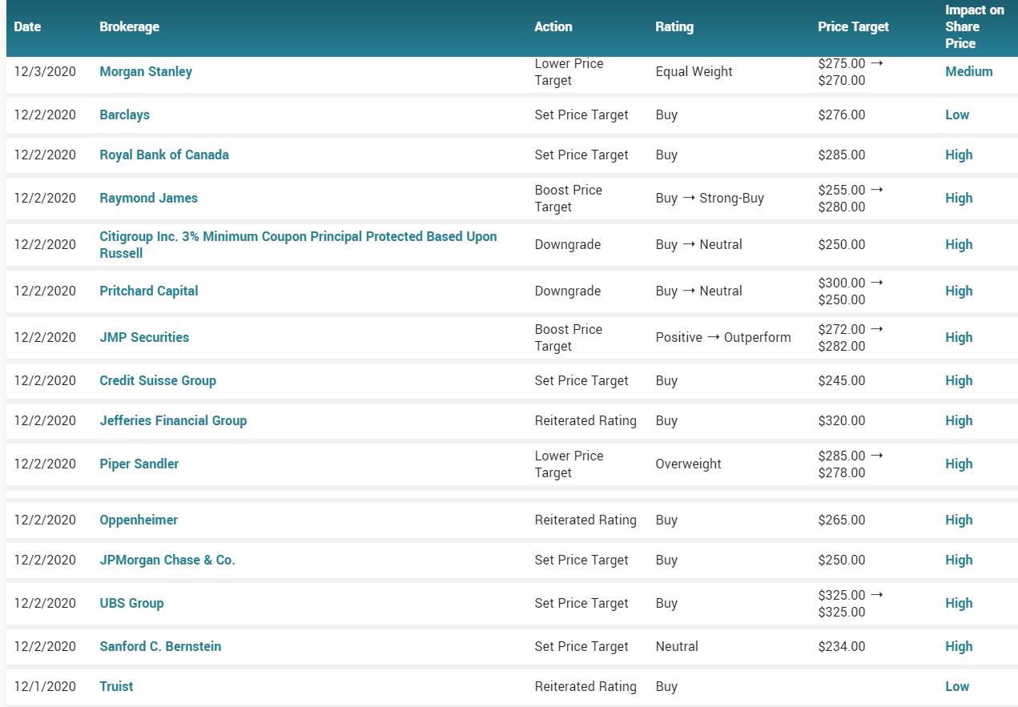Open the Pritchard Capital link
Image resolution: width=1018 pixels, height=707 pixels.
click(149, 291)
